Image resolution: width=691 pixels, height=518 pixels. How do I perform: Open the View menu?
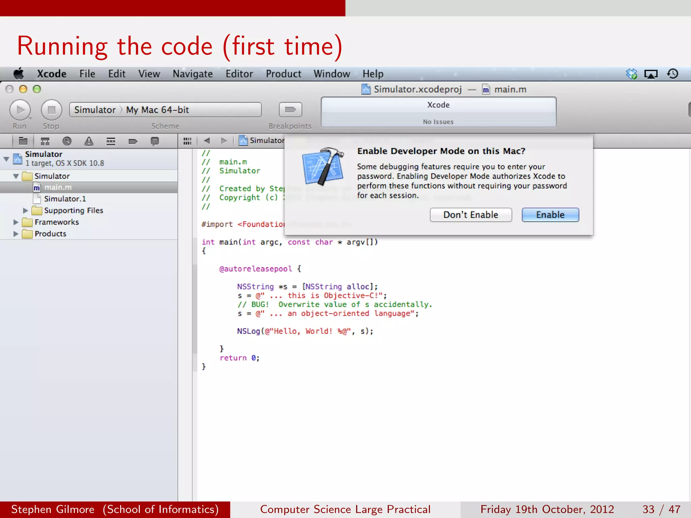pyautogui.click(x=149, y=74)
